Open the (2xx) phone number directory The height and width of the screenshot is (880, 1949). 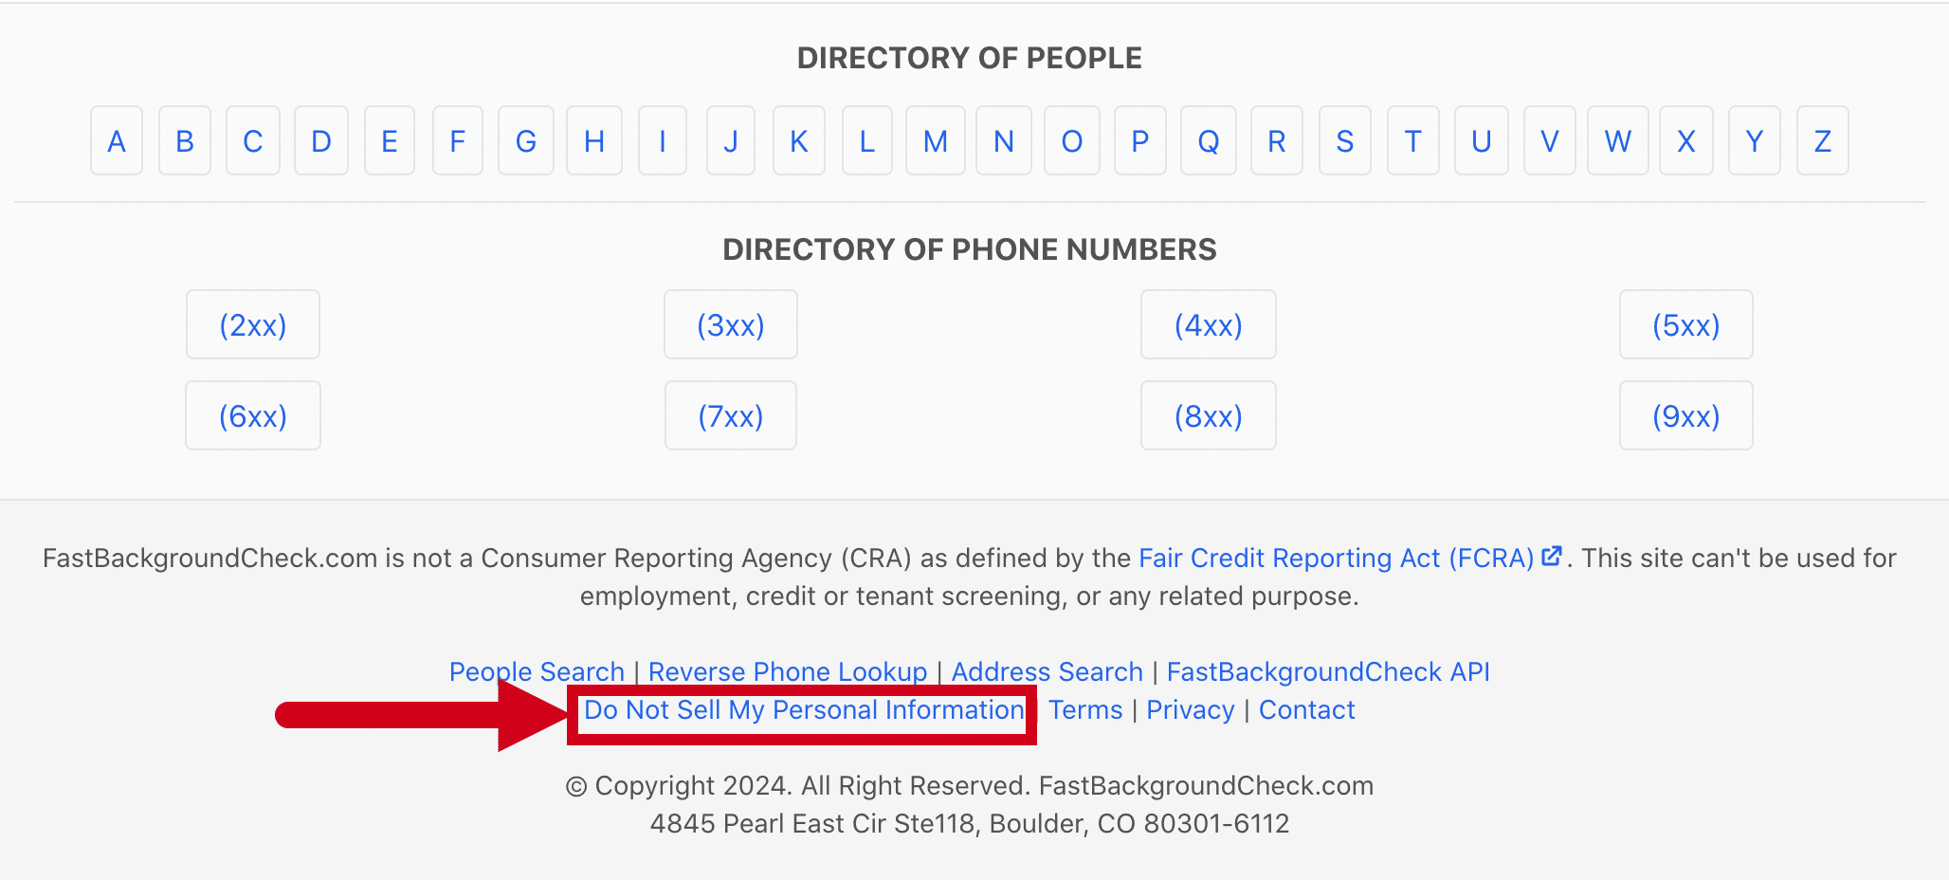click(x=253, y=324)
